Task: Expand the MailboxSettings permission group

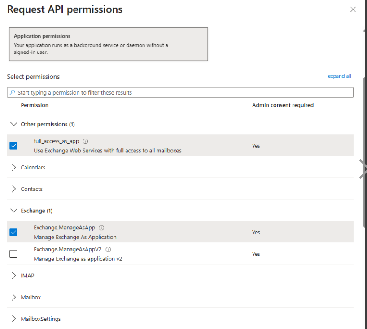Action: click(x=14, y=319)
